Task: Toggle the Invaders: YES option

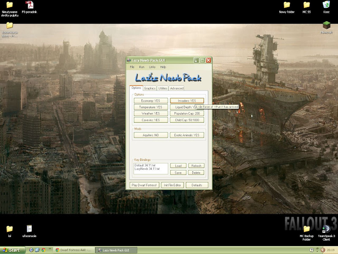Action: tap(187, 101)
